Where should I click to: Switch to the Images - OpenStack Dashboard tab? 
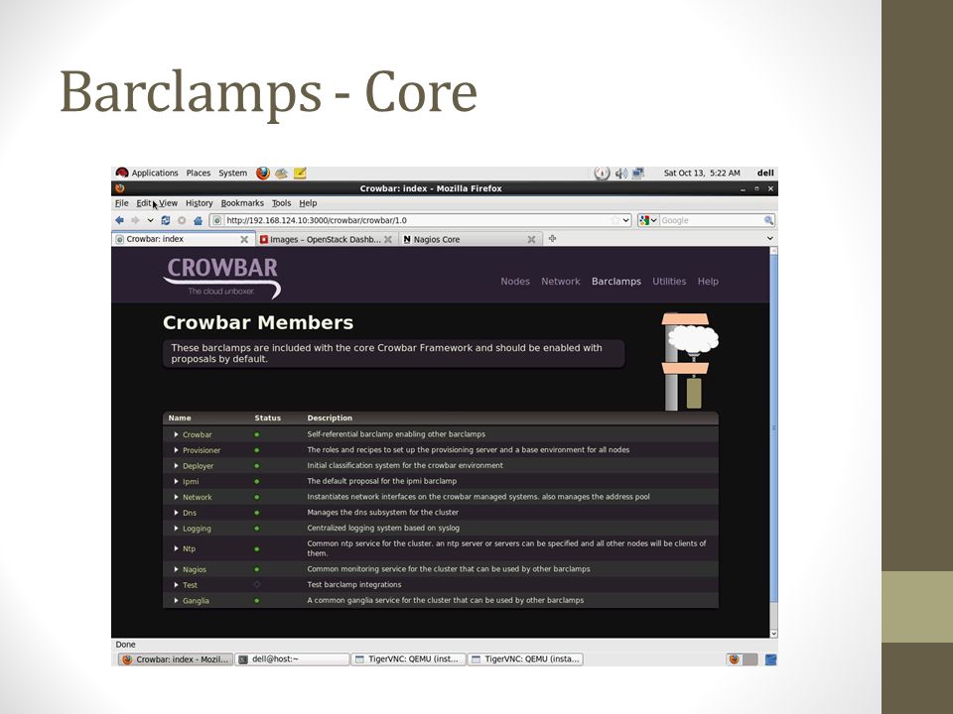(x=326, y=239)
